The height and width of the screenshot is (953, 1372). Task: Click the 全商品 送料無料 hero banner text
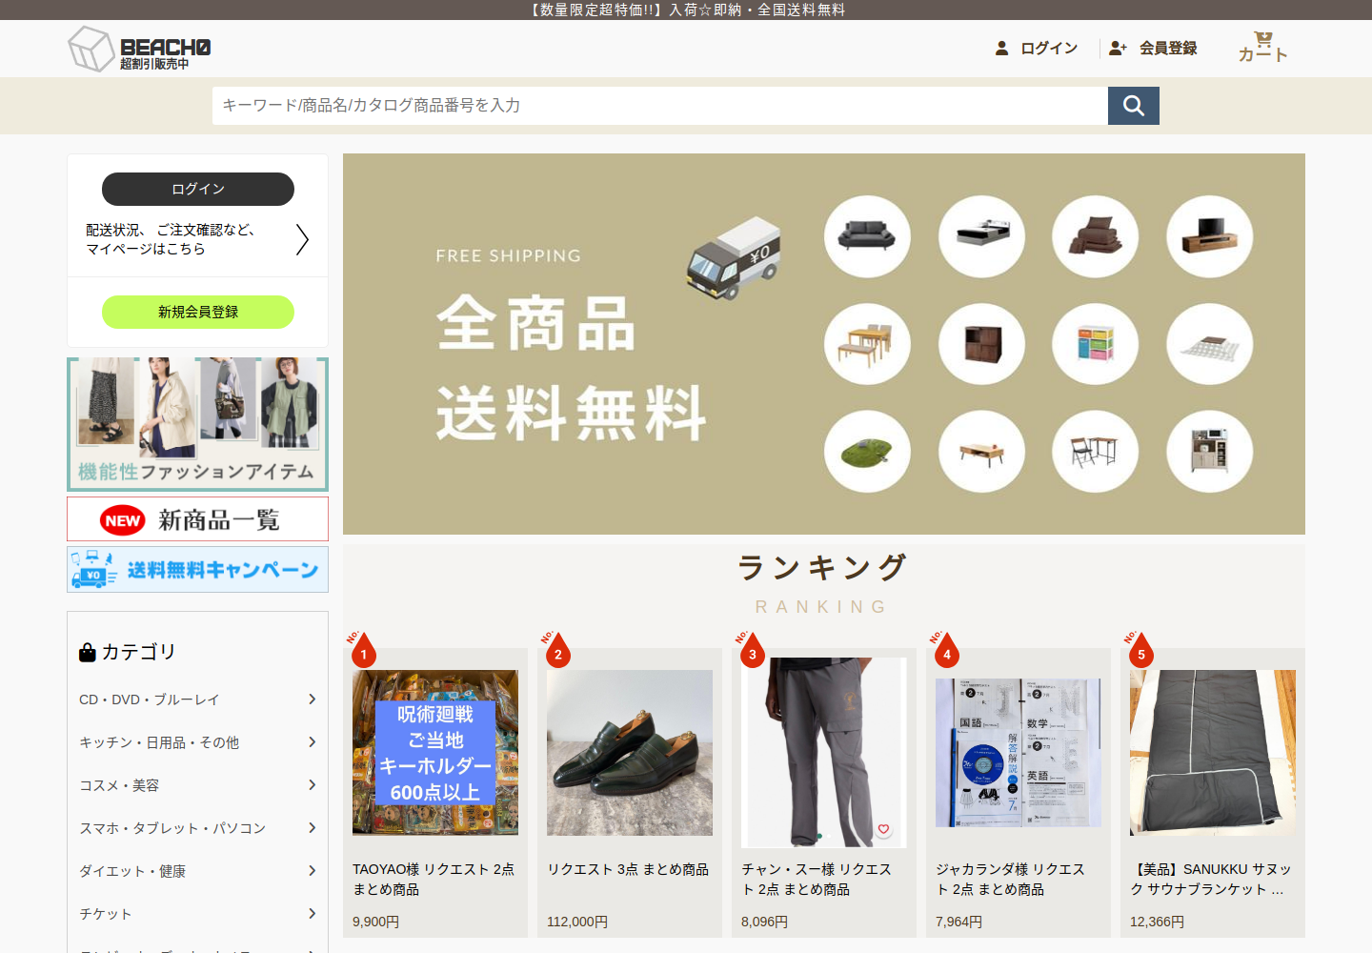click(572, 368)
